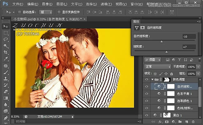Adjust the 自然饱和度 slider handle
Screen dimensions: 203x125
pyautogui.click(x=161, y=42)
